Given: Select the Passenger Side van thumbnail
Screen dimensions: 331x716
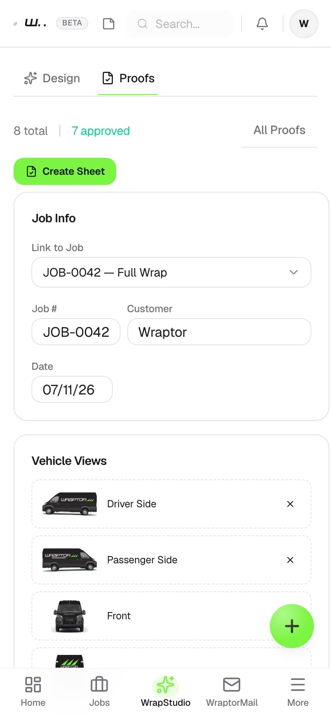Looking at the screenshot, I should pyautogui.click(x=70, y=560).
